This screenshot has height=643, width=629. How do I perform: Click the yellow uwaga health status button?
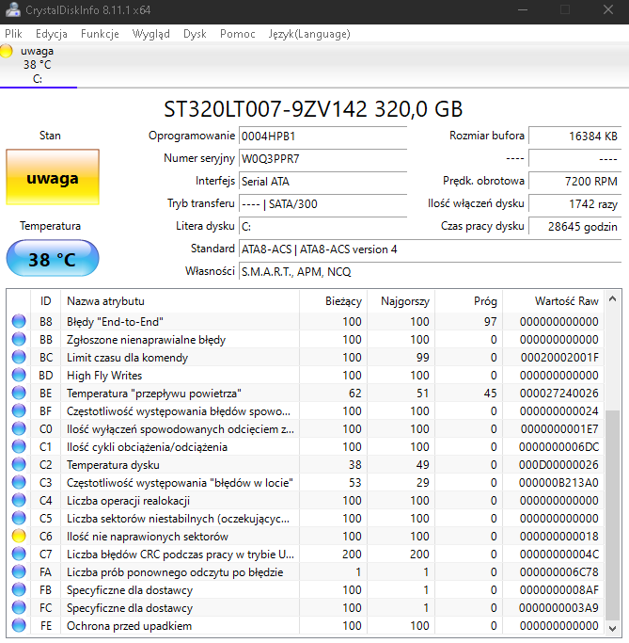point(53,177)
